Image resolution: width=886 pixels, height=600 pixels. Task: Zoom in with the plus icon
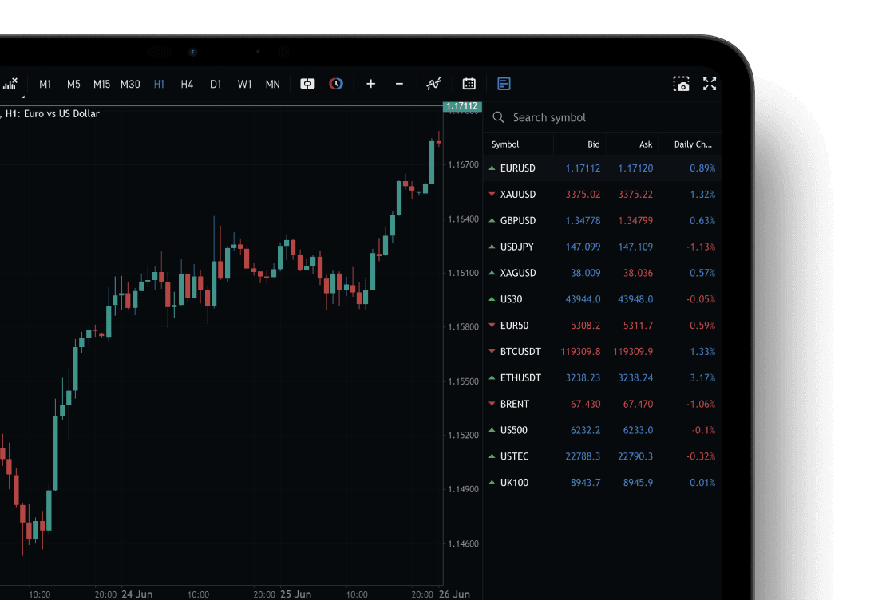[x=370, y=84]
